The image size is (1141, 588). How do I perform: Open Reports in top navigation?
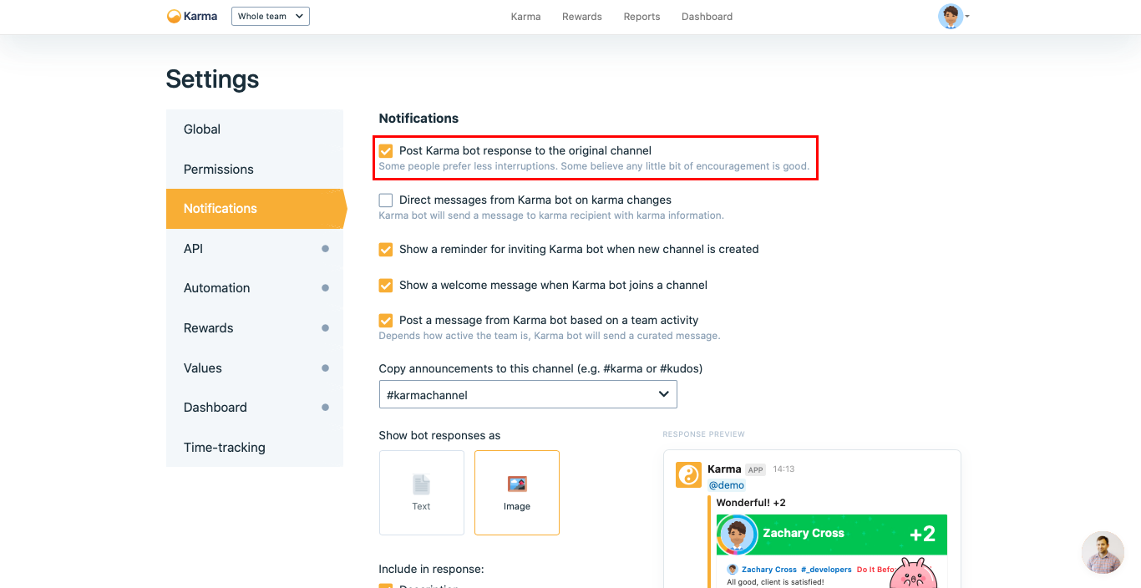click(x=641, y=17)
